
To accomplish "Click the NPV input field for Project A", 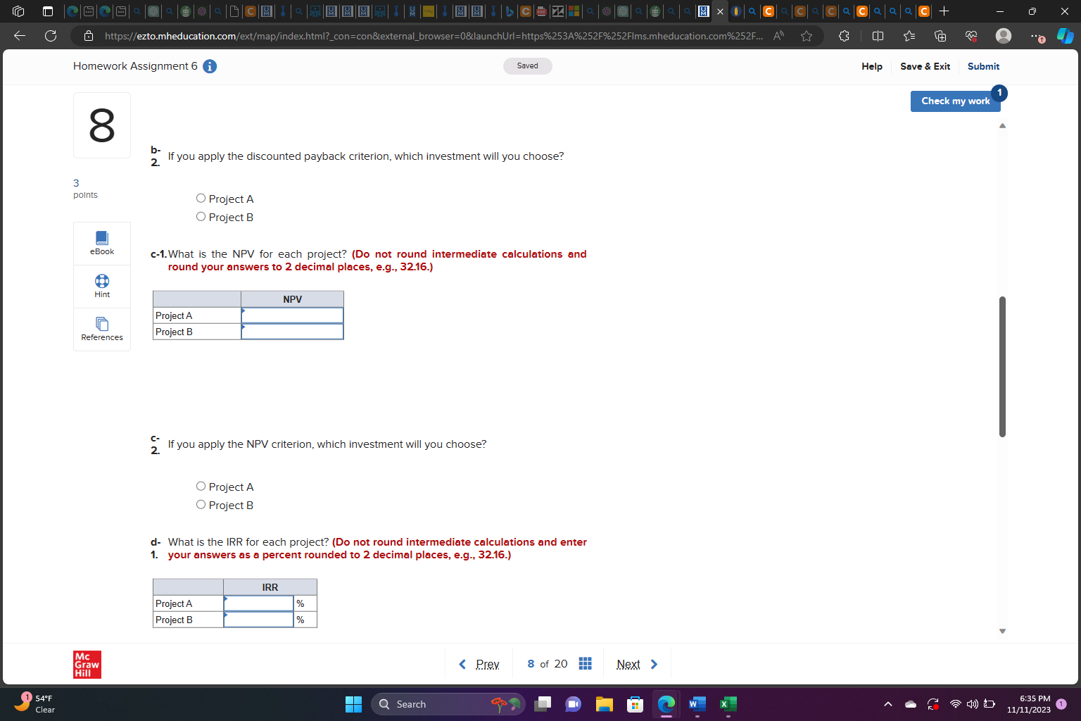I will 292,315.
